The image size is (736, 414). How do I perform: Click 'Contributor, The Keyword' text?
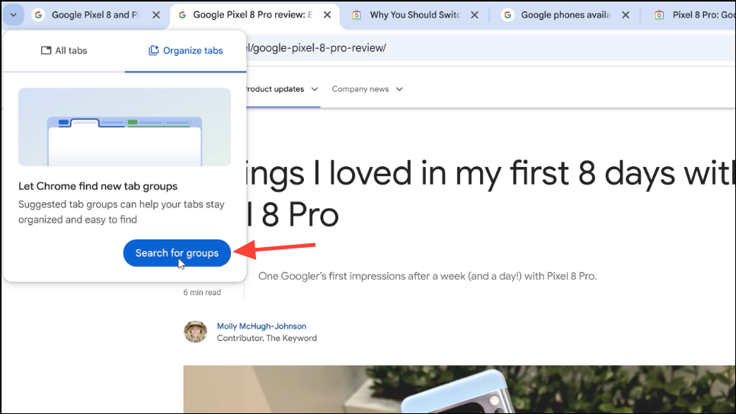(267, 338)
